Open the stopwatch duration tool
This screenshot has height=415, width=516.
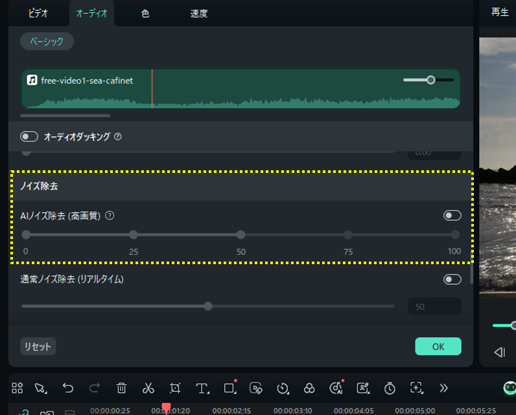(390, 388)
